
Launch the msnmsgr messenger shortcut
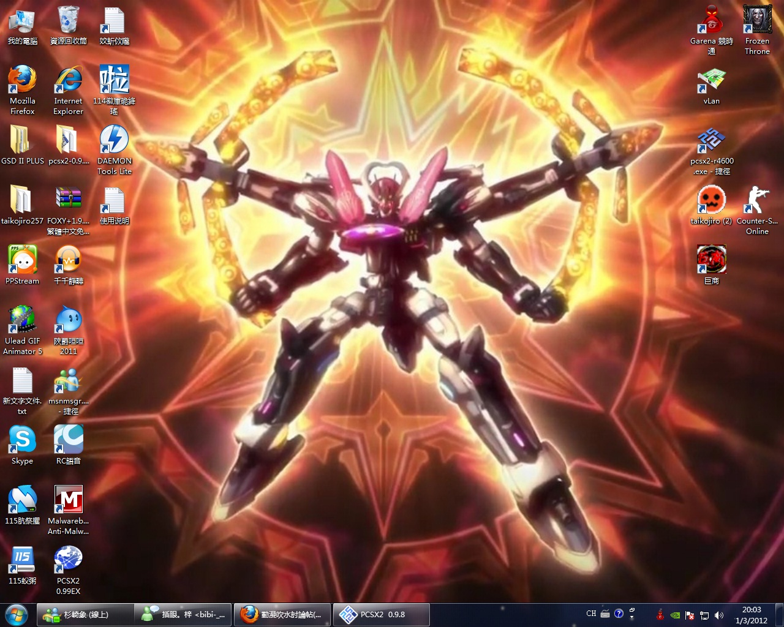click(x=69, y=390)
